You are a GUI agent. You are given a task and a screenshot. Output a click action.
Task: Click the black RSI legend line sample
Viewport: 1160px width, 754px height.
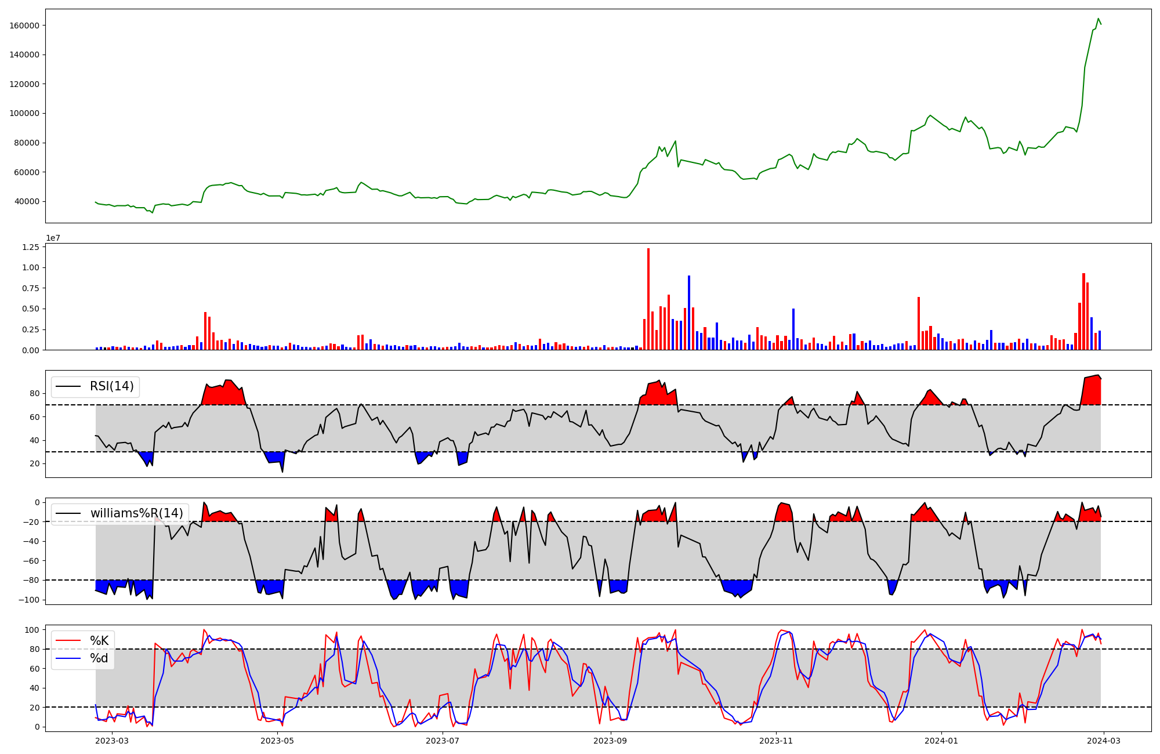pos(68,386)
